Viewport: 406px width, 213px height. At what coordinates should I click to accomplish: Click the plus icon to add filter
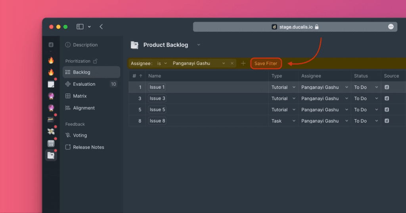243,63
